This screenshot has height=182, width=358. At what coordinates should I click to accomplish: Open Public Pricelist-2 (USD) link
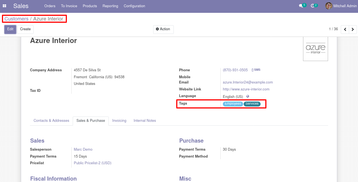click(92, 163)
